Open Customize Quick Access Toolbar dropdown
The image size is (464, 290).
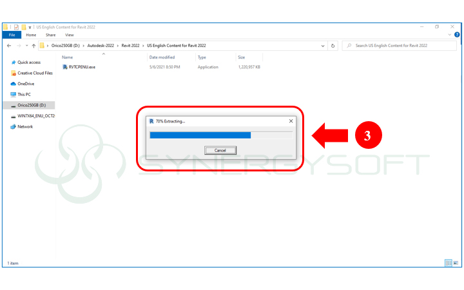pos(30,28)
